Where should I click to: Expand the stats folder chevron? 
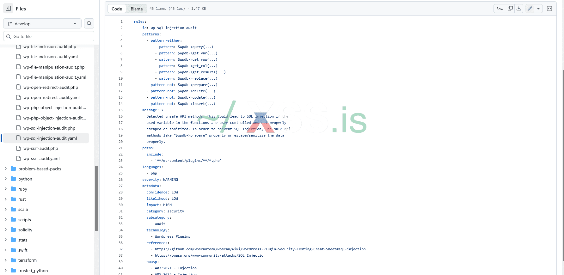click(x=6, y=240)
